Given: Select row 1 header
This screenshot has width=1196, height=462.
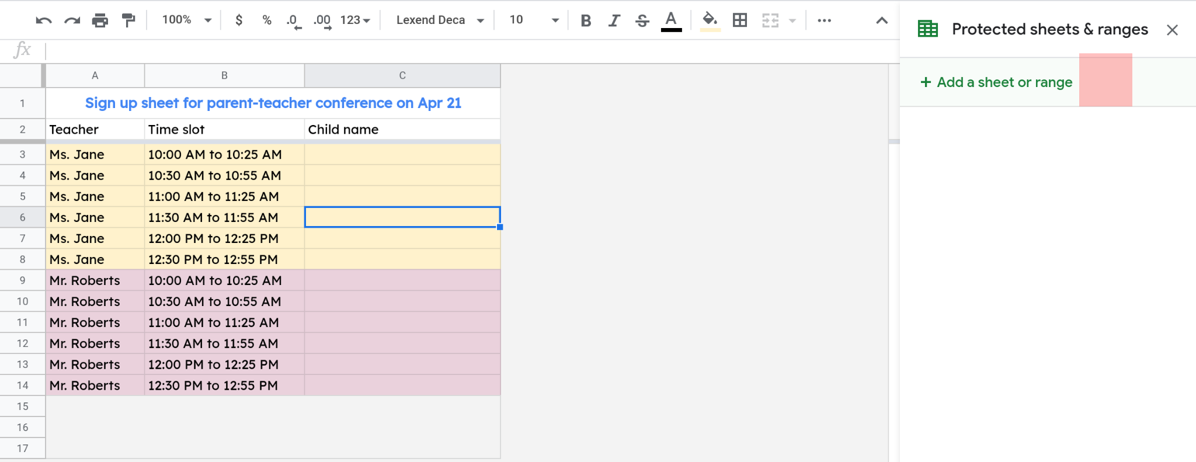Looking at the screenshot, I should (22, 103).
